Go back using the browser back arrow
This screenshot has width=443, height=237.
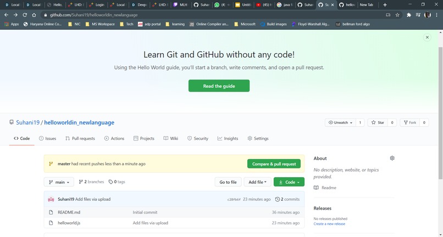(x=6, y=15)
